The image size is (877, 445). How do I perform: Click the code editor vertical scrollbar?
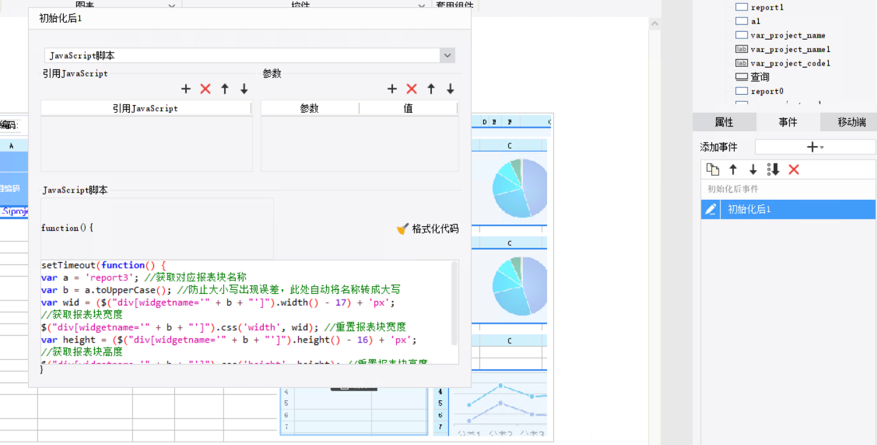point(455,302)
